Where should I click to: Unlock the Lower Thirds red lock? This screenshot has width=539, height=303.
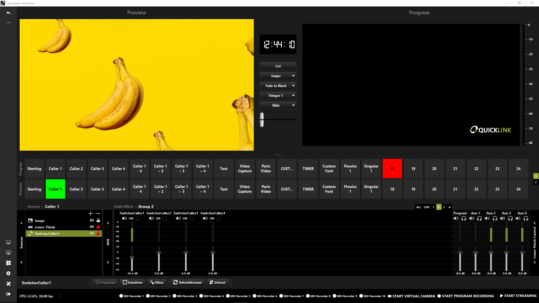(x=98, y=227)
